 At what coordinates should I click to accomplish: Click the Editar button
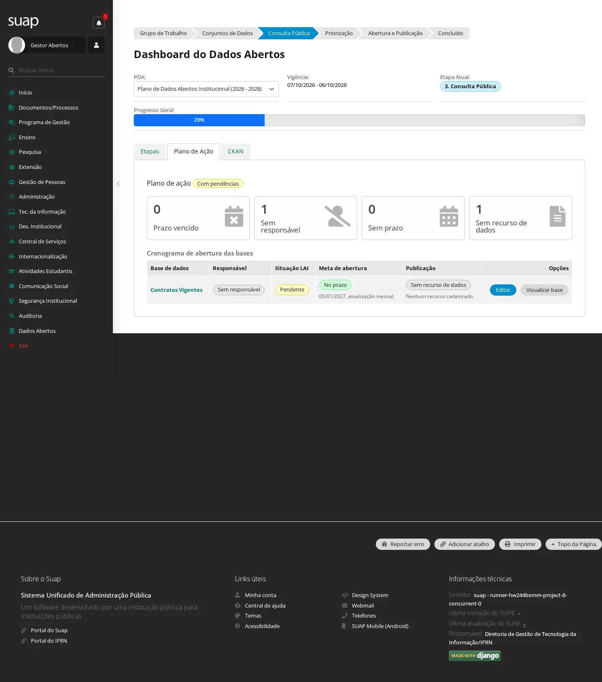(503, 290)
